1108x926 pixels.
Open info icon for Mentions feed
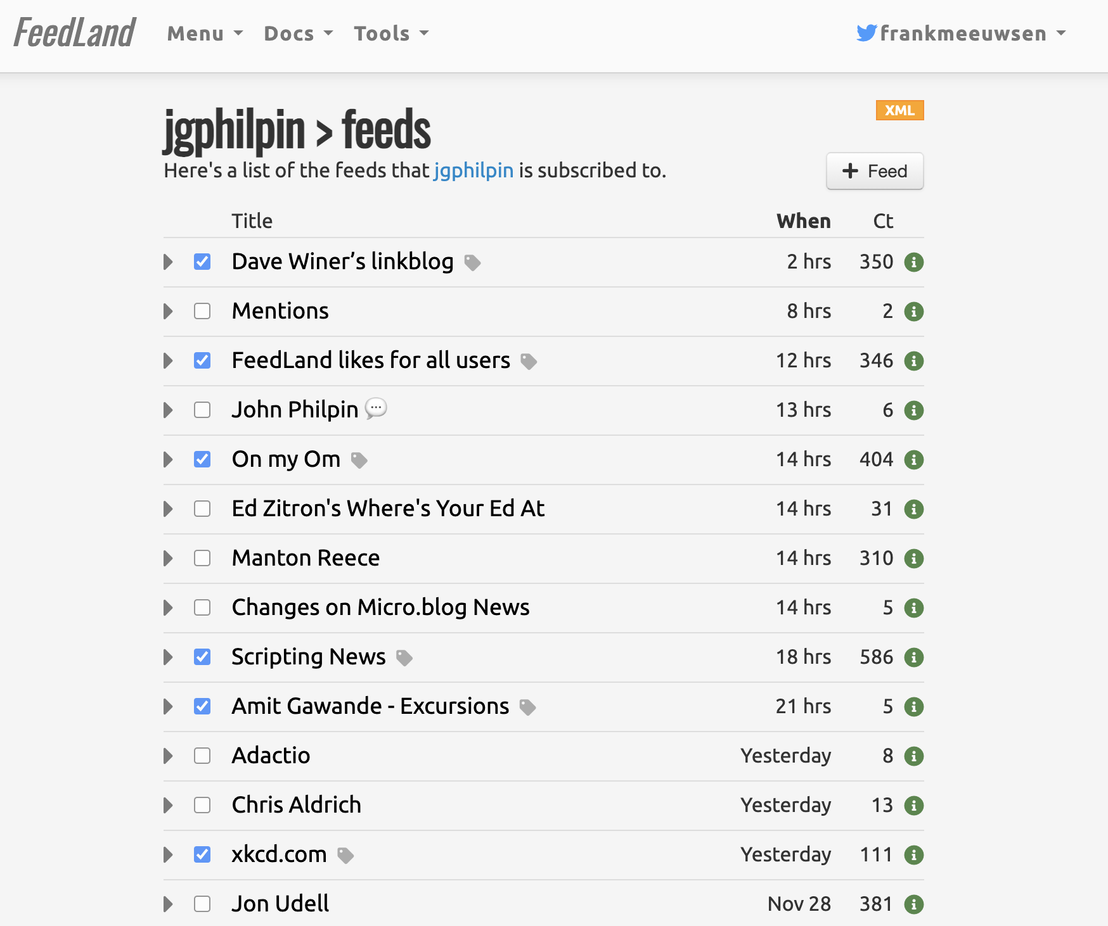point(913,311)
